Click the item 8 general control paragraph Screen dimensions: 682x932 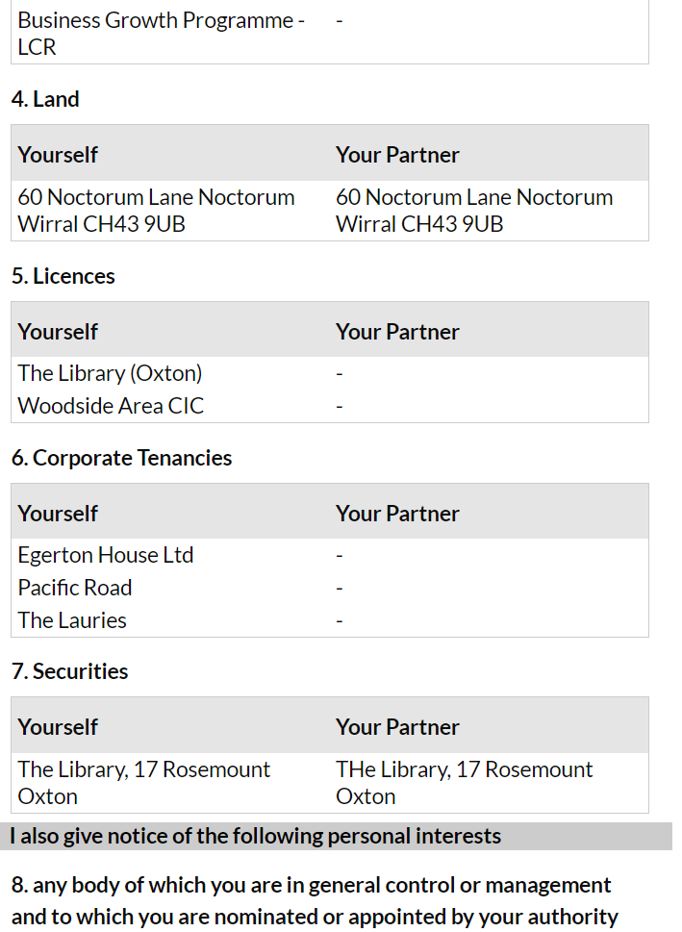click(314, 900)
